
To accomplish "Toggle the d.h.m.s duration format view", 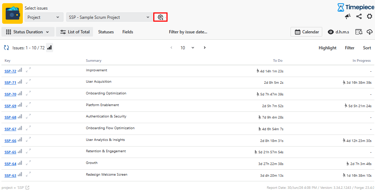I will tap(338, 32).
